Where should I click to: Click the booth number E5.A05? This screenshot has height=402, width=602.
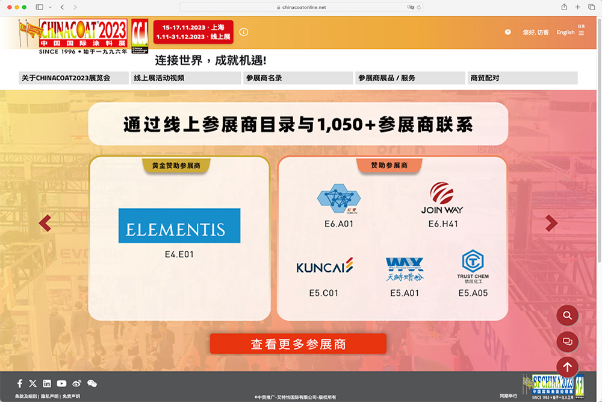coord(473,294)
